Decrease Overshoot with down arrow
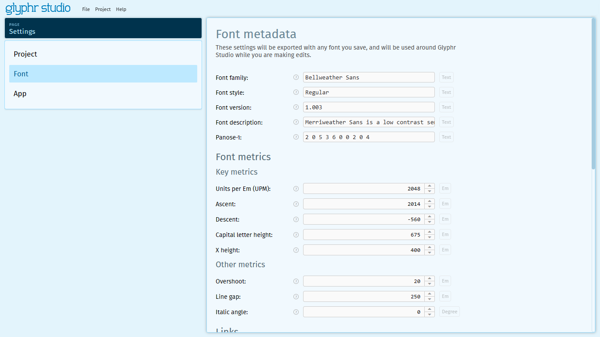 click(x=430, y=284)
